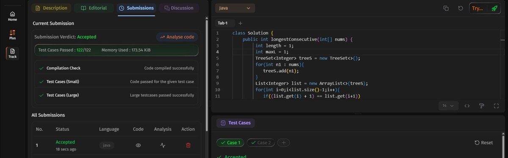Click the Test Cases (Small) row
Screen dimensions: 508x158
[x=116, y=82]
